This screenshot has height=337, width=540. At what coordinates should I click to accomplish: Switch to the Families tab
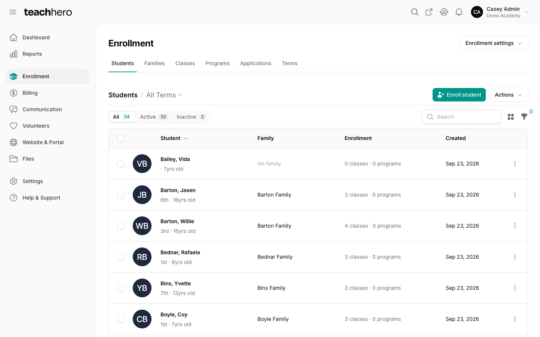(154, 63)
